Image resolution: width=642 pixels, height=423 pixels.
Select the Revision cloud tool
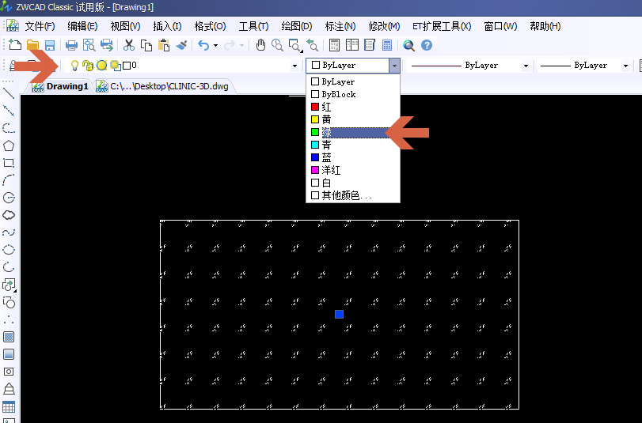(x=9, y=215)
